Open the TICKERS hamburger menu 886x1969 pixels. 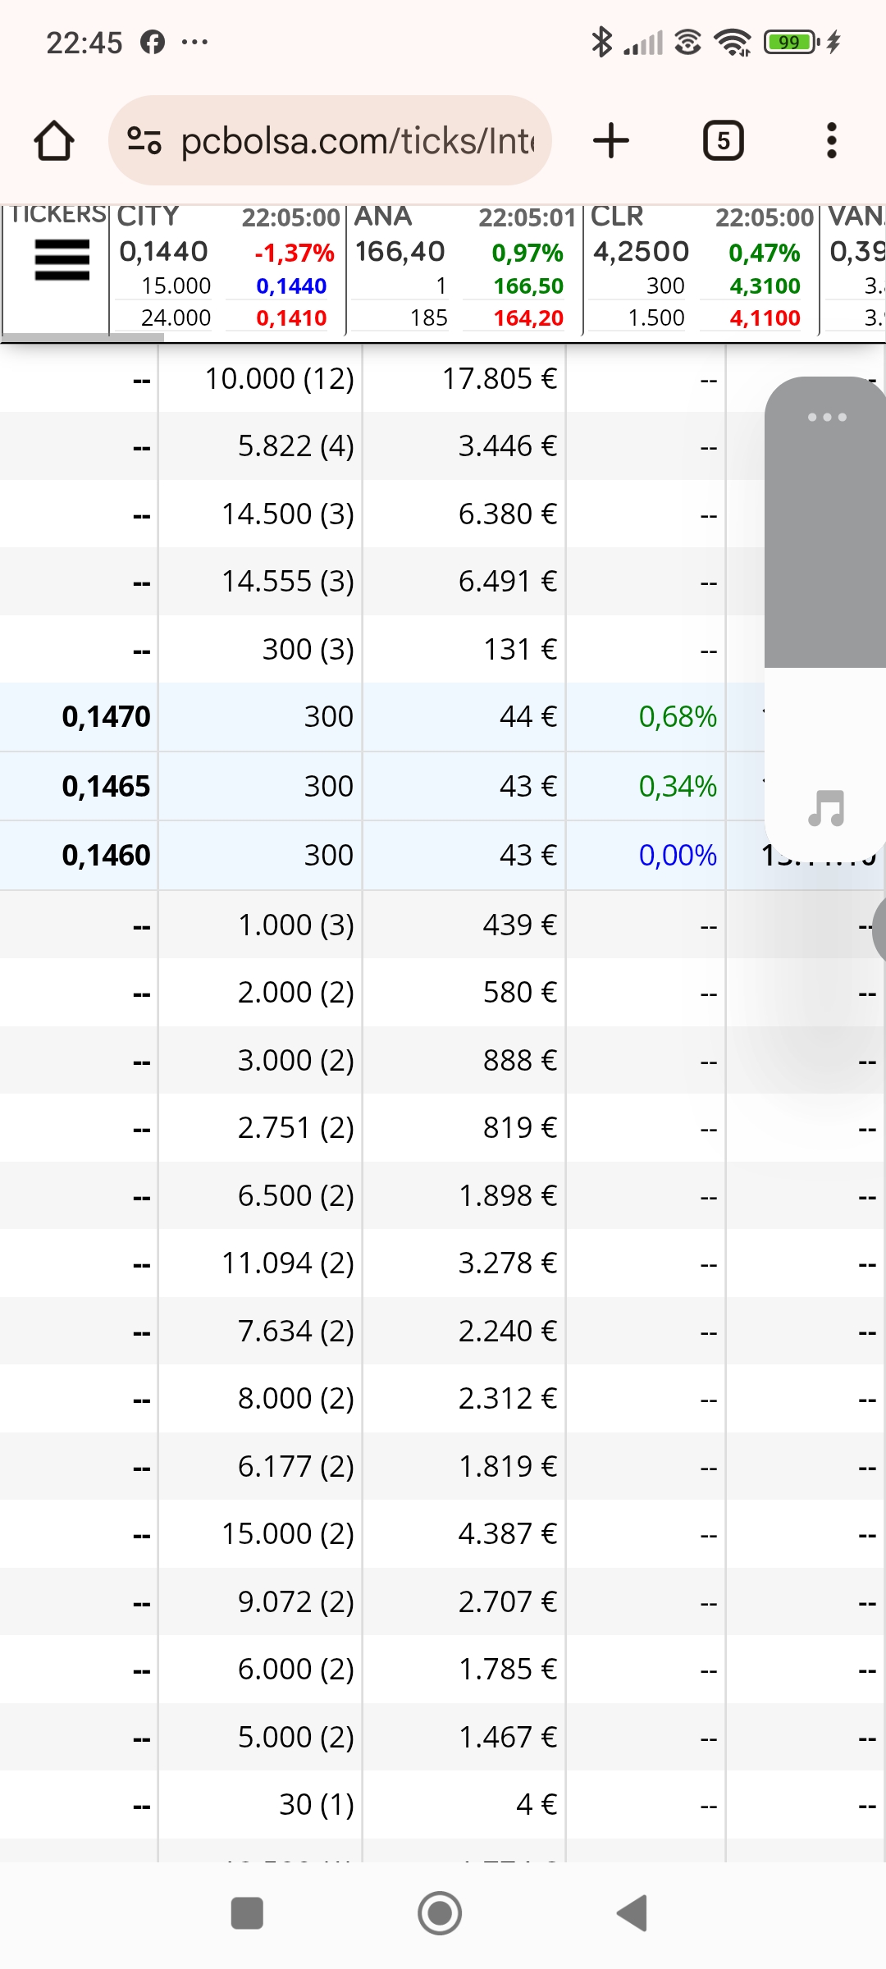pos(62,260)
